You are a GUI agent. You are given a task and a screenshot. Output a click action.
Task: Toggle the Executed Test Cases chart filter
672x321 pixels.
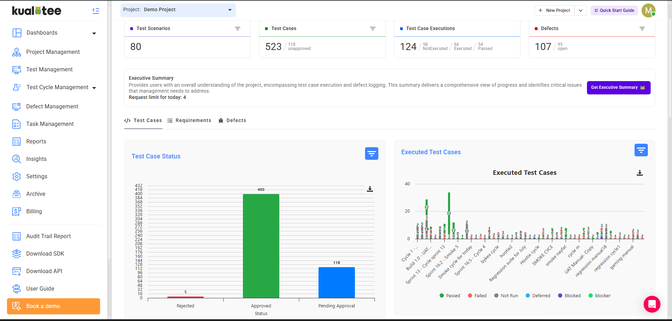(641, 150)
